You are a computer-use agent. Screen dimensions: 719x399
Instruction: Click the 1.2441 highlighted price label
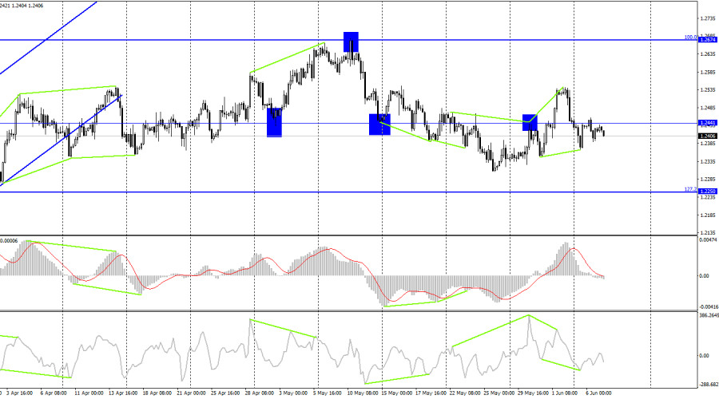click(707, 123)
